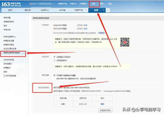Click 关闭 for POP3/SMTP服务
This screenshot has height=115, width=164.
(85, 29)
